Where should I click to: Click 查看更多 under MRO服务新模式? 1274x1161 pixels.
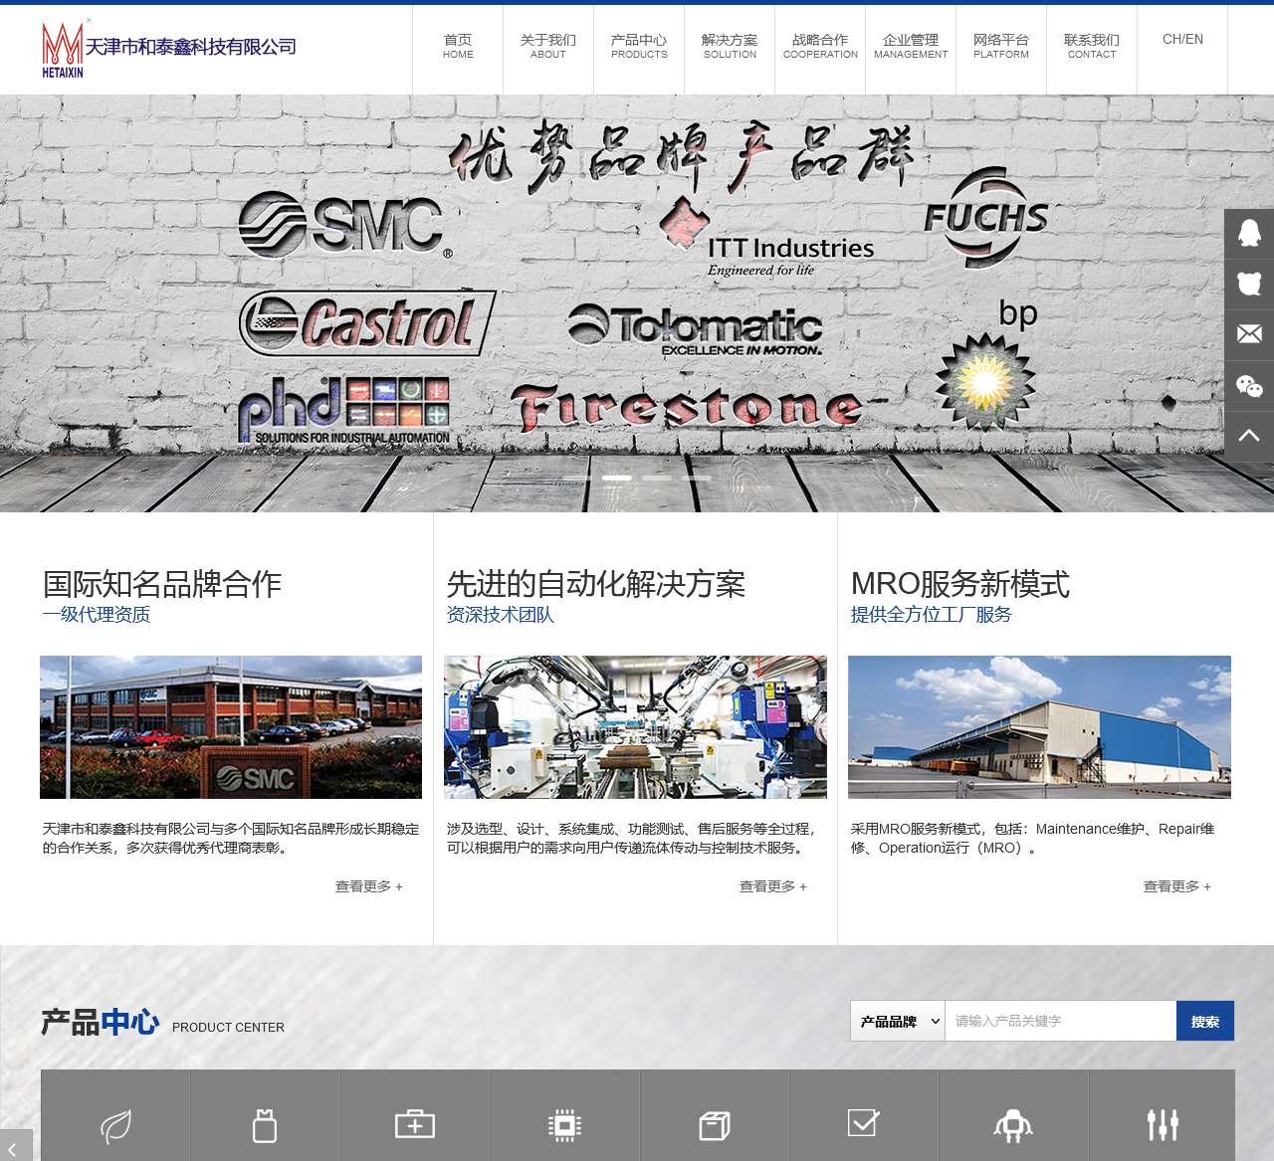[x=1177, y=886]
